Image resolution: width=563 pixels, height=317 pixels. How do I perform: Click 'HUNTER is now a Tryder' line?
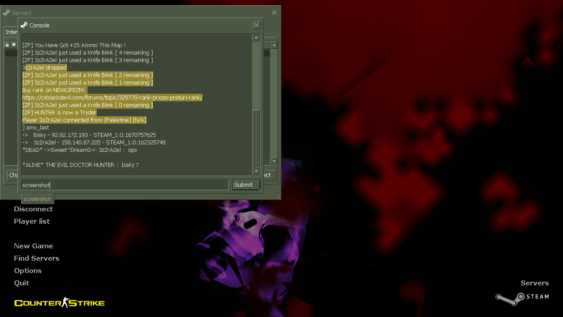click(x=59, y=112)
